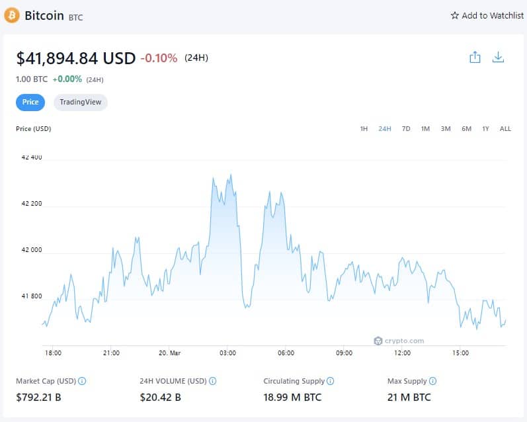The height and width of the screenshot is (422, 527).
Task: Click the 21 M BTC max supply value
Action: (x=409, y=398)
